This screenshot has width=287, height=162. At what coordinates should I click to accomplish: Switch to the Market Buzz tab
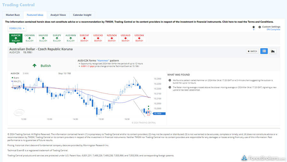pos(13,15)
